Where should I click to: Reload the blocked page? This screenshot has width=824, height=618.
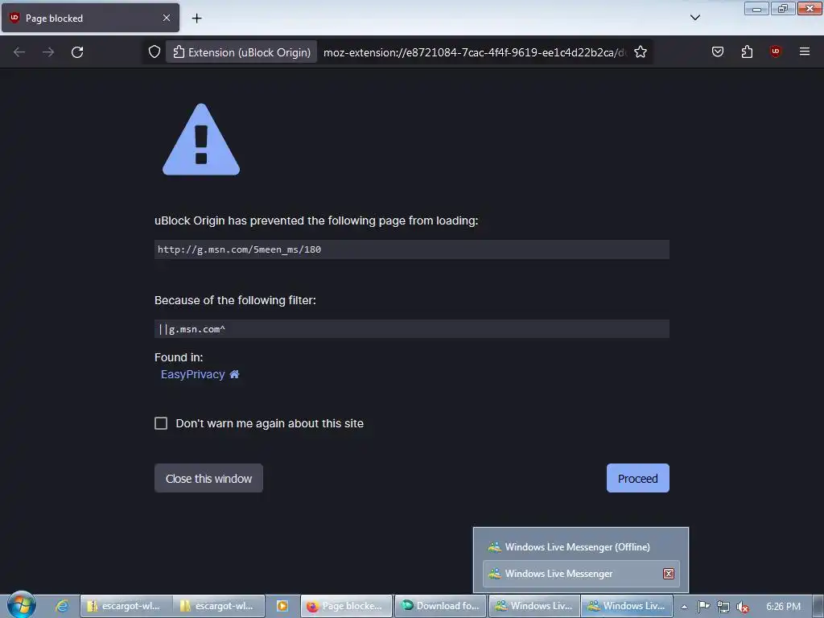(x=77, y=52)
